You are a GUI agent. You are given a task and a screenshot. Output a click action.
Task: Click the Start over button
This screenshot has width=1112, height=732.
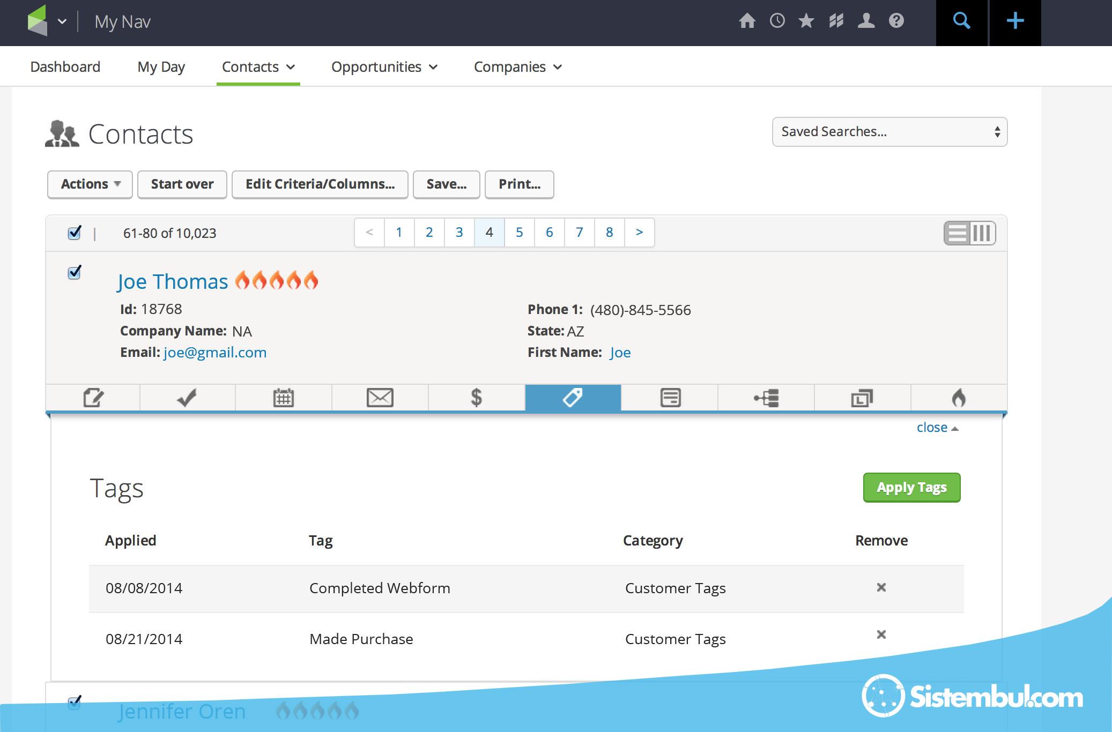point(182,184)
